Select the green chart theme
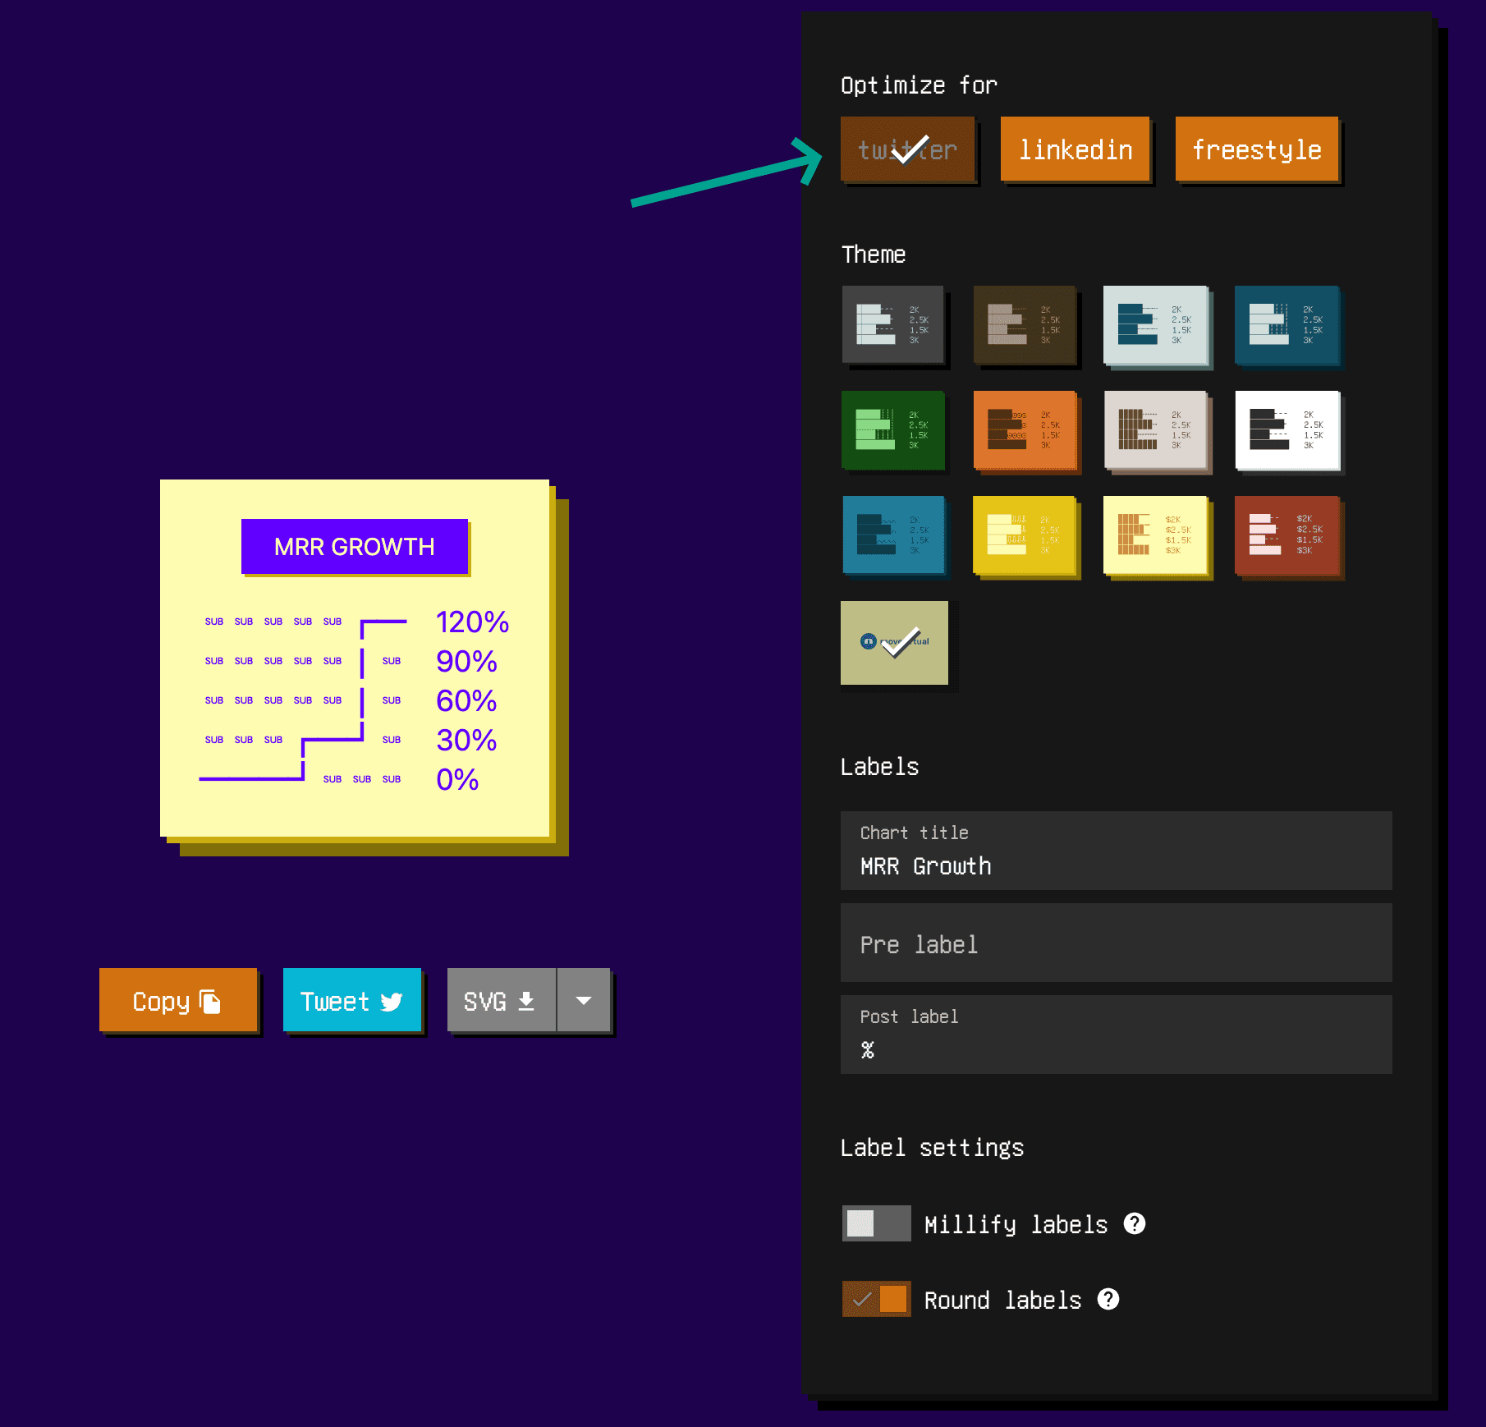1486x1427 pixels. (892, 429)
